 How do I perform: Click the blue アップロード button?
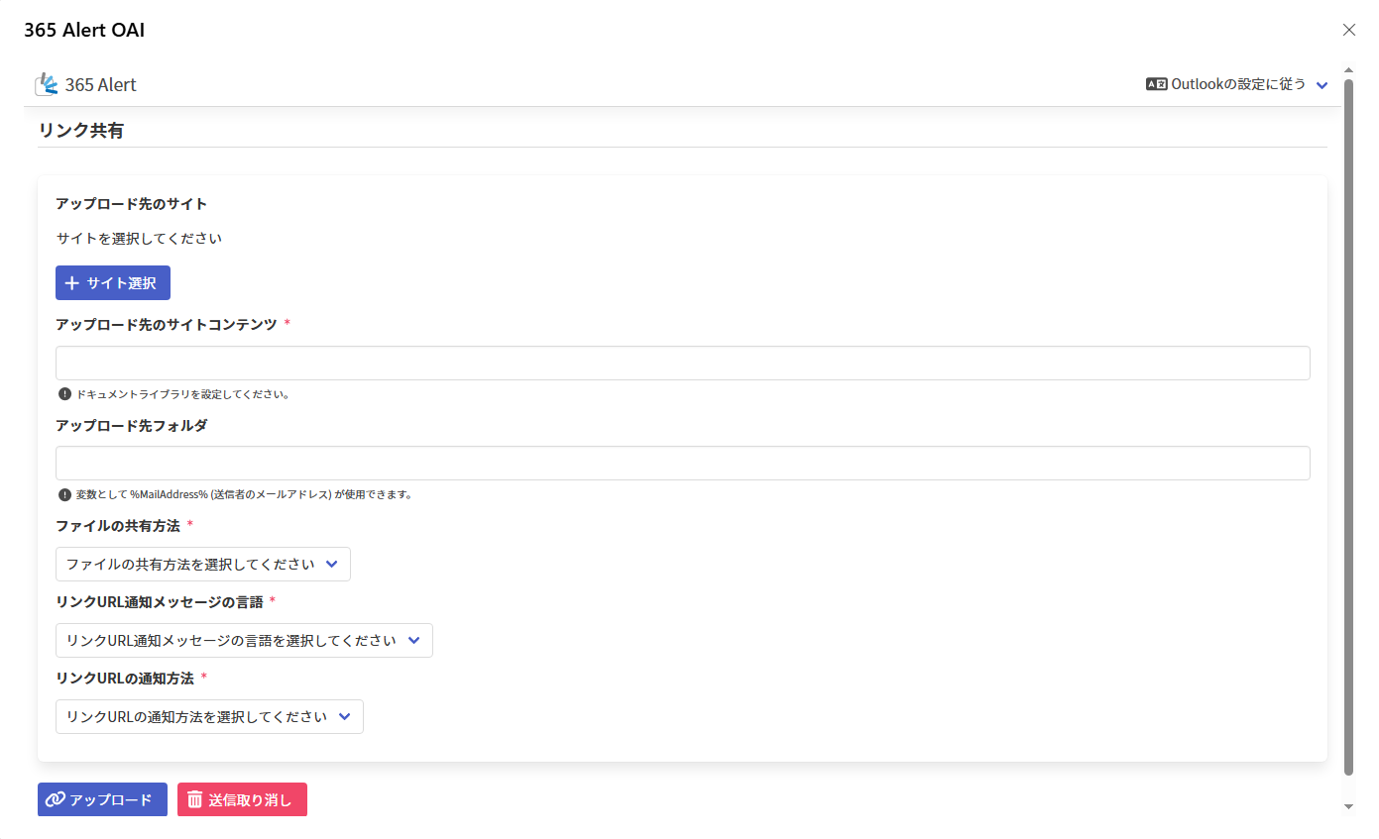point(102,799)
